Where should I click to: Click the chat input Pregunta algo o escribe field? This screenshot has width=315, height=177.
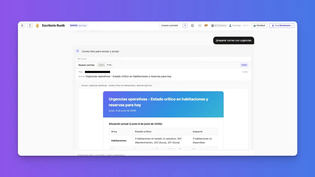click(165, 154)
